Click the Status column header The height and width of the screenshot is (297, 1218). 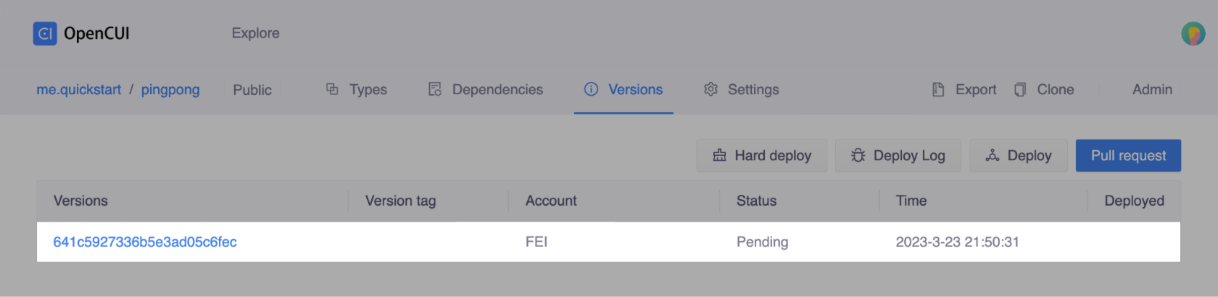[756, 201]
